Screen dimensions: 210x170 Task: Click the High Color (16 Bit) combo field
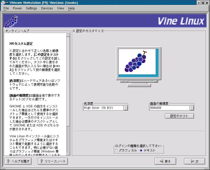point(103,108)
